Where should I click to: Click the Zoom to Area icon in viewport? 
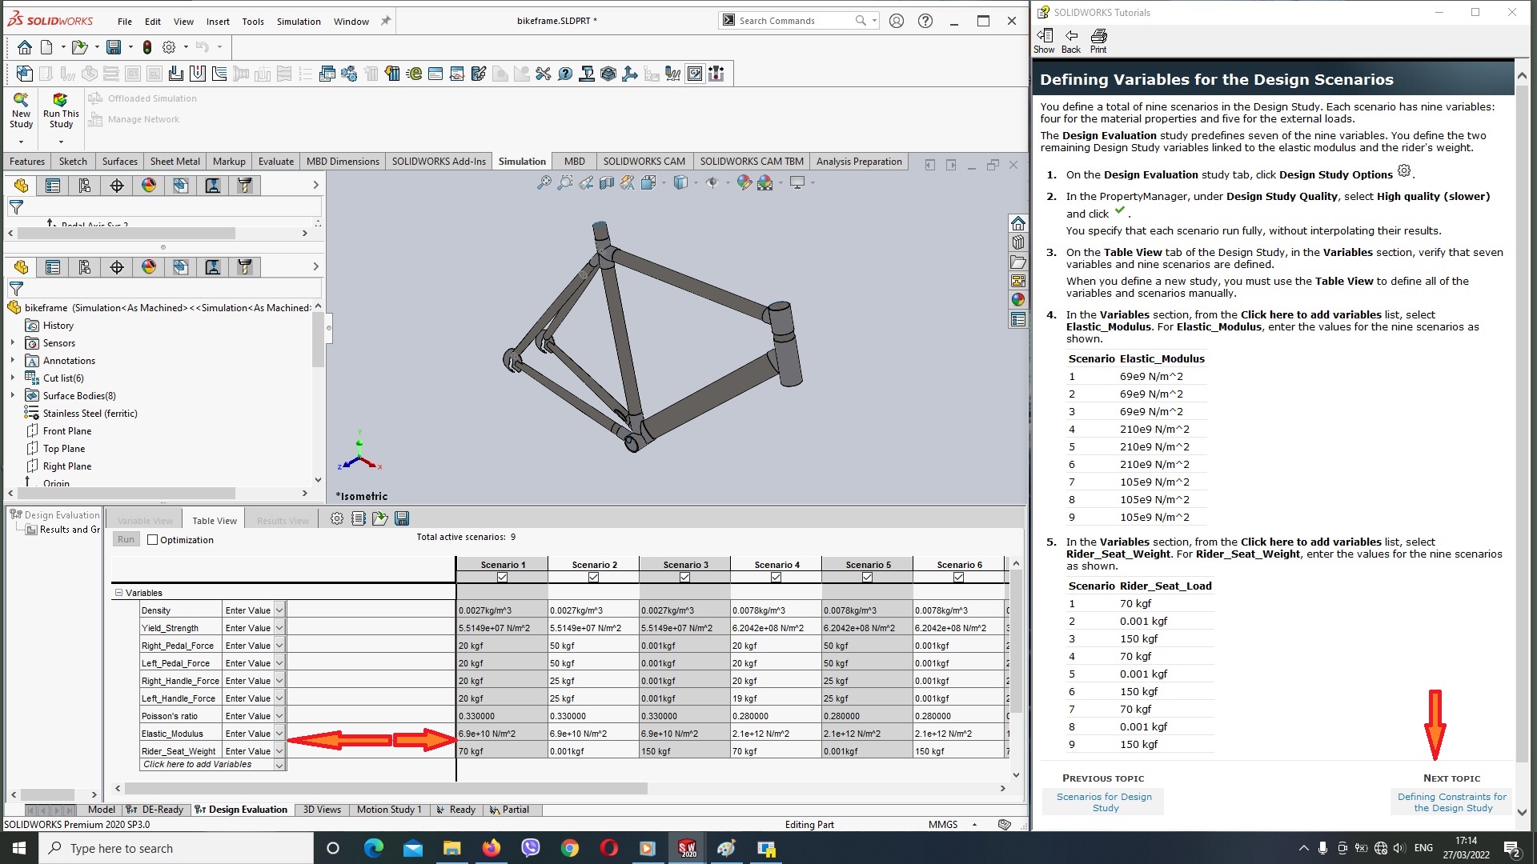coord(565,183)
